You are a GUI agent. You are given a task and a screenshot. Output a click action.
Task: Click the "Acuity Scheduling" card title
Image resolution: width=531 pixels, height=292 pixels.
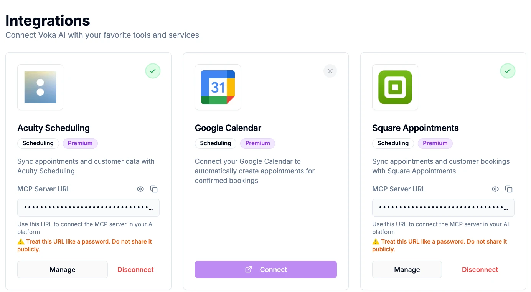click(x=54, y=128)
